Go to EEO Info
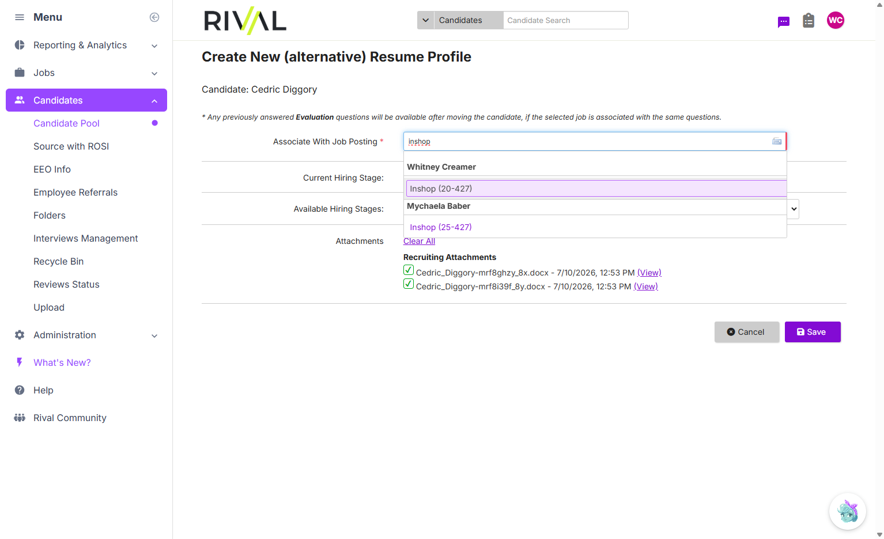 pyautogui.click(x=52, y=169)
